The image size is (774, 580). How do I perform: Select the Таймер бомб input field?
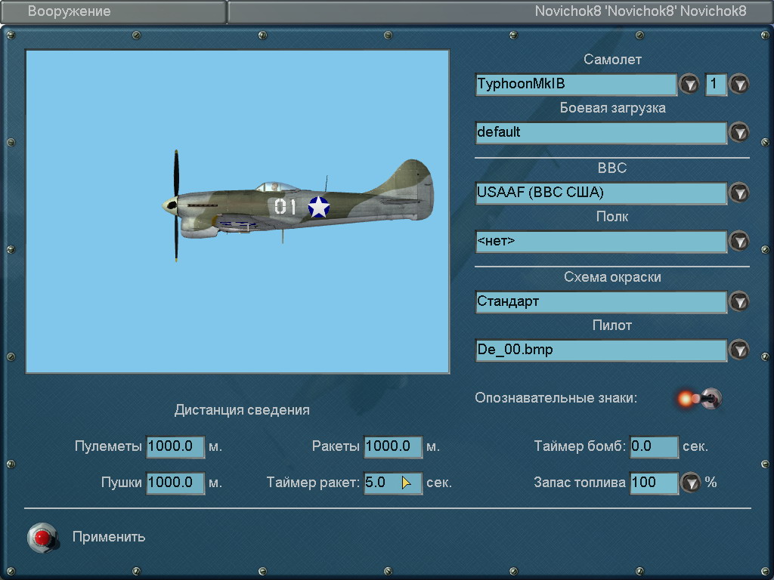tap(654, 446)
